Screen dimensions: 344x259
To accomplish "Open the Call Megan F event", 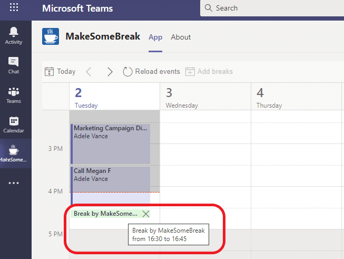I will click(110, 186).
